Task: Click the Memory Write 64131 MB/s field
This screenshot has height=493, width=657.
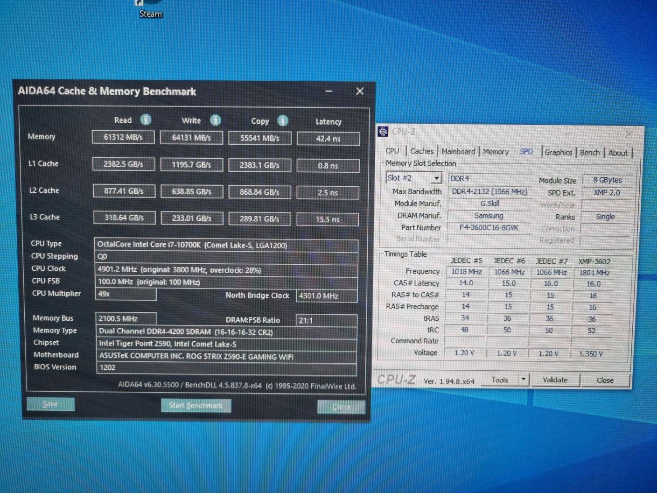Action: coord(191,138)
